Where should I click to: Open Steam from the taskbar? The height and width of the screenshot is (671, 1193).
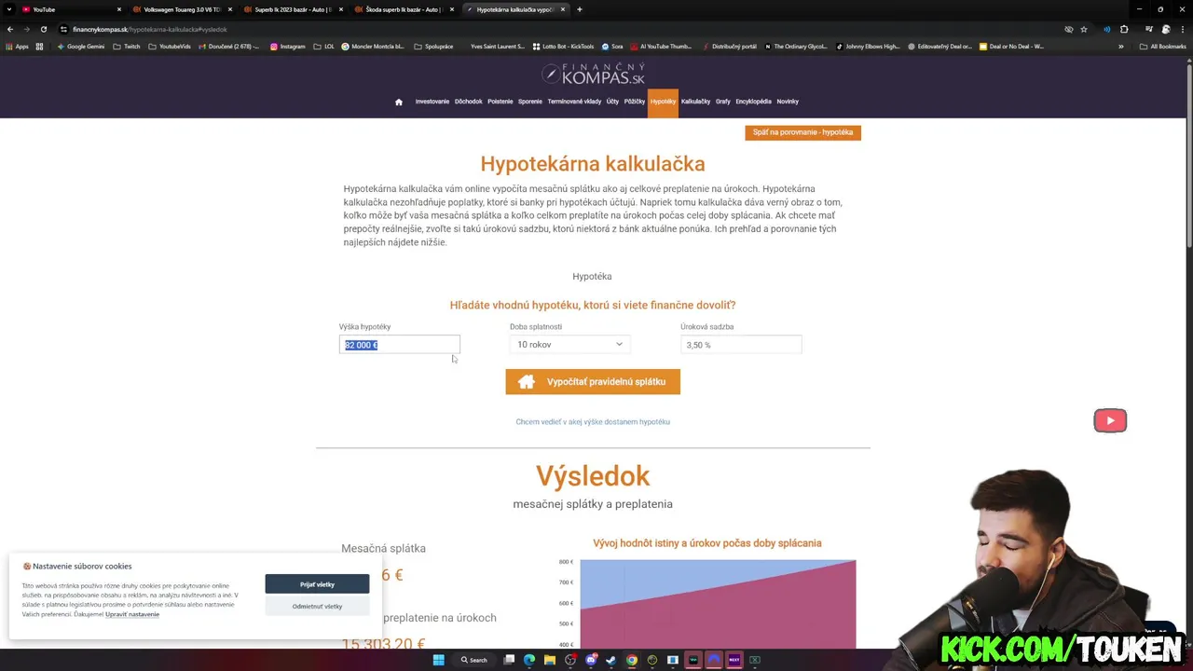click(x=611, y=660)
